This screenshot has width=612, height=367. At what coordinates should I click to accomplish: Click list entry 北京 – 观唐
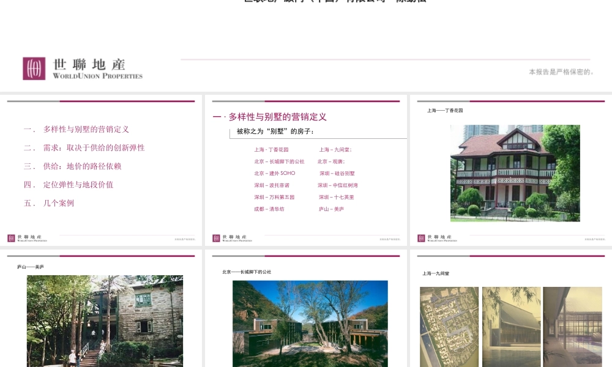331,161
